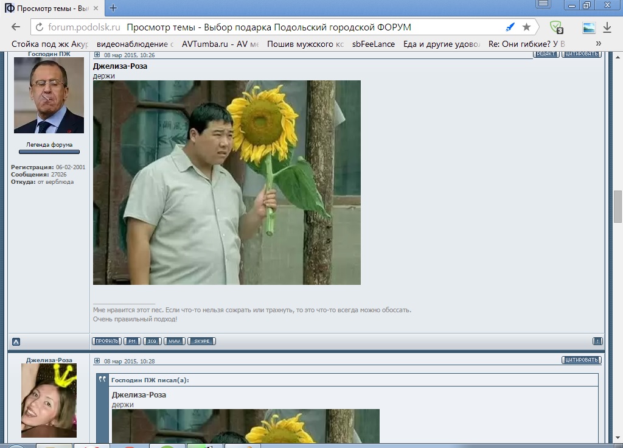The image size is (623, 448).
Task: Click the report post exclamation icon
Action: 597,341
